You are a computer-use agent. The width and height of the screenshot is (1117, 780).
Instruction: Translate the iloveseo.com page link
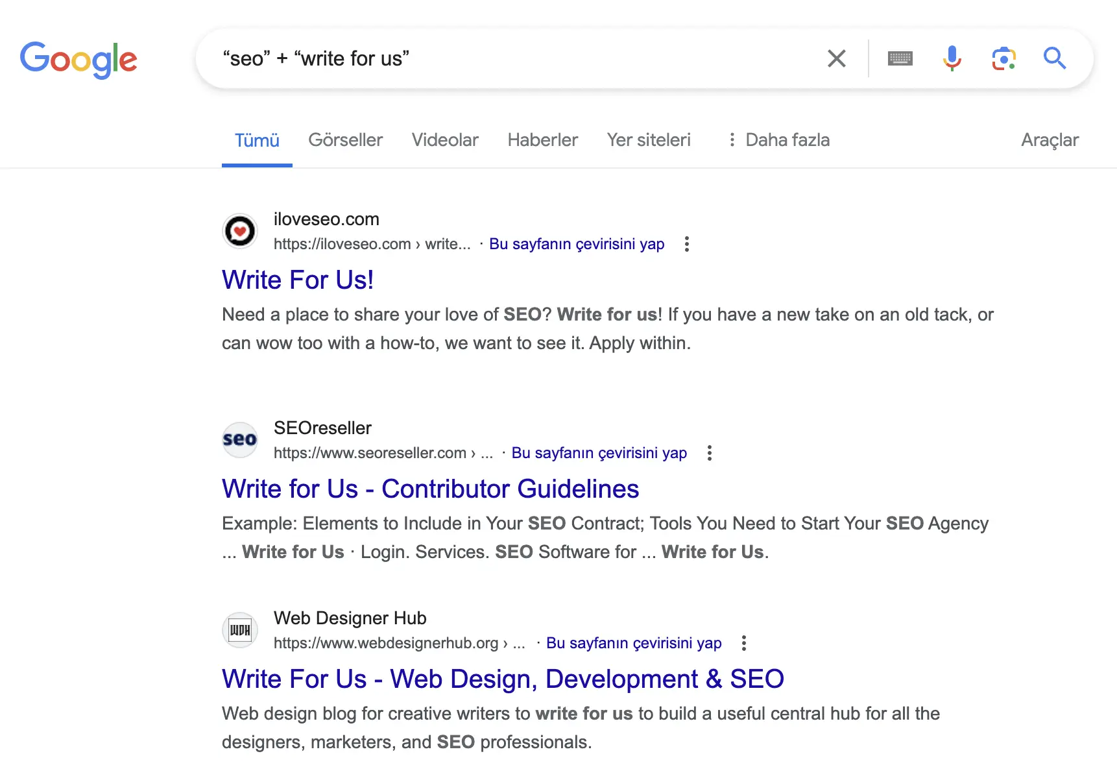pos(577,244)
